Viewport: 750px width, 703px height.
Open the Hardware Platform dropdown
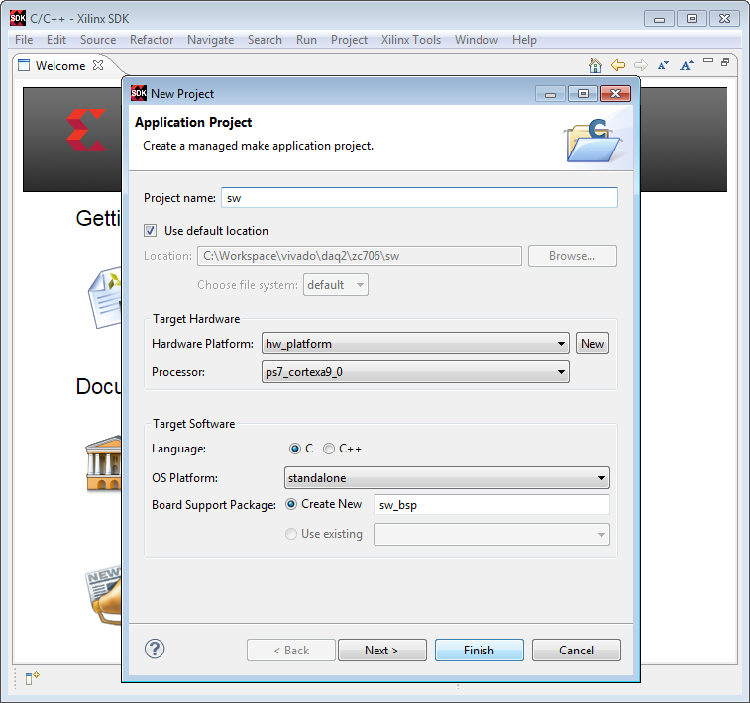(x=415, y=344)
